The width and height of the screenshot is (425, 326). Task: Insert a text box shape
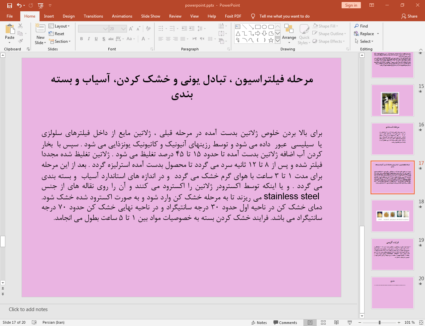238,27
